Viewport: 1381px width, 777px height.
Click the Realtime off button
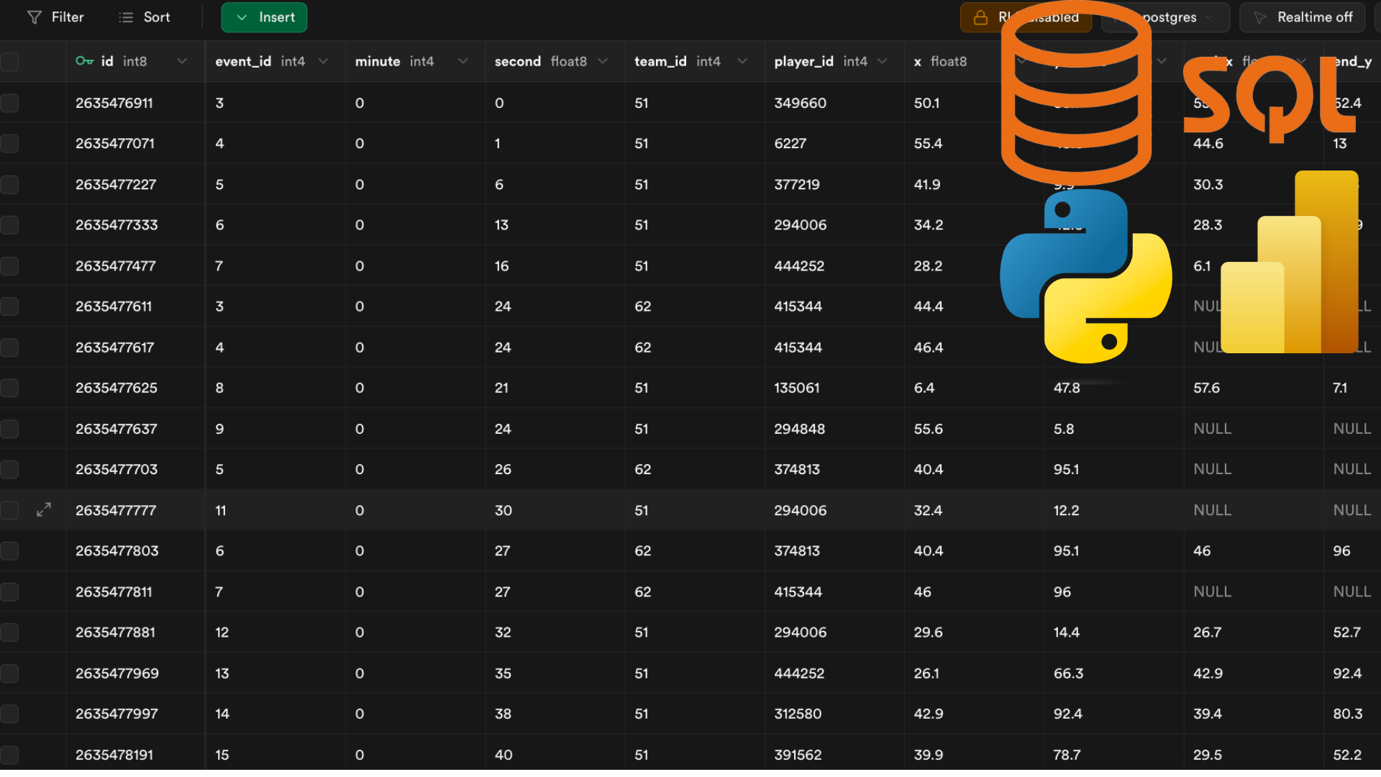[1303, 17]
